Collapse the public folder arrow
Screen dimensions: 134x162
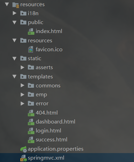[14, 22]
